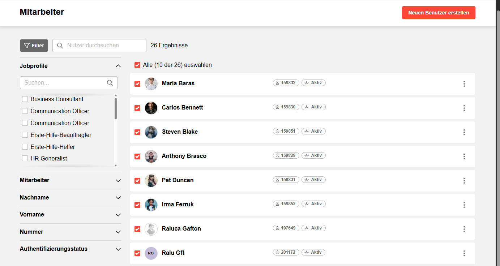Deselect the checkbox for Carlos Bennett
The image size is (500, 266).
[x=137, y=108]
